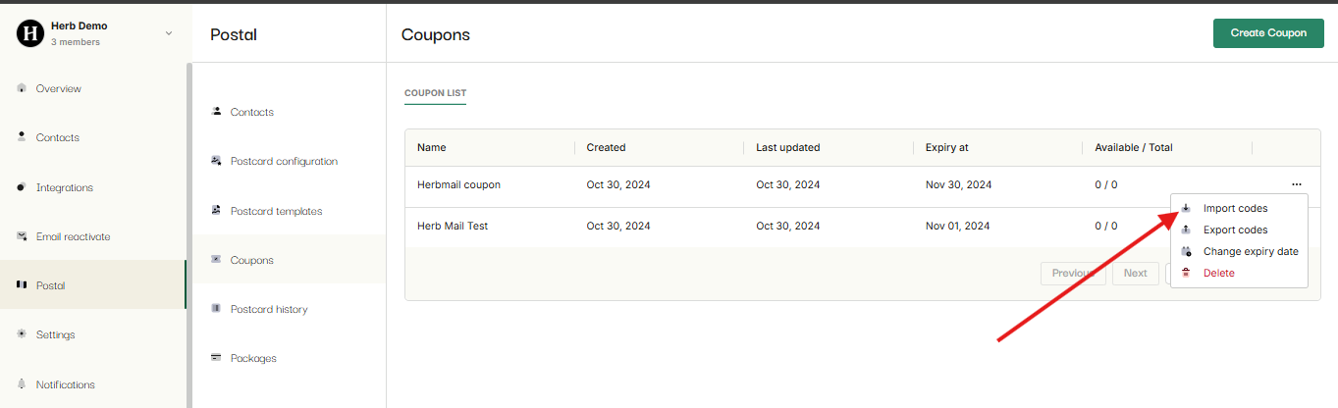
Task: Click the Overview home icon in sidebar
Action: (x=22, y=88)
